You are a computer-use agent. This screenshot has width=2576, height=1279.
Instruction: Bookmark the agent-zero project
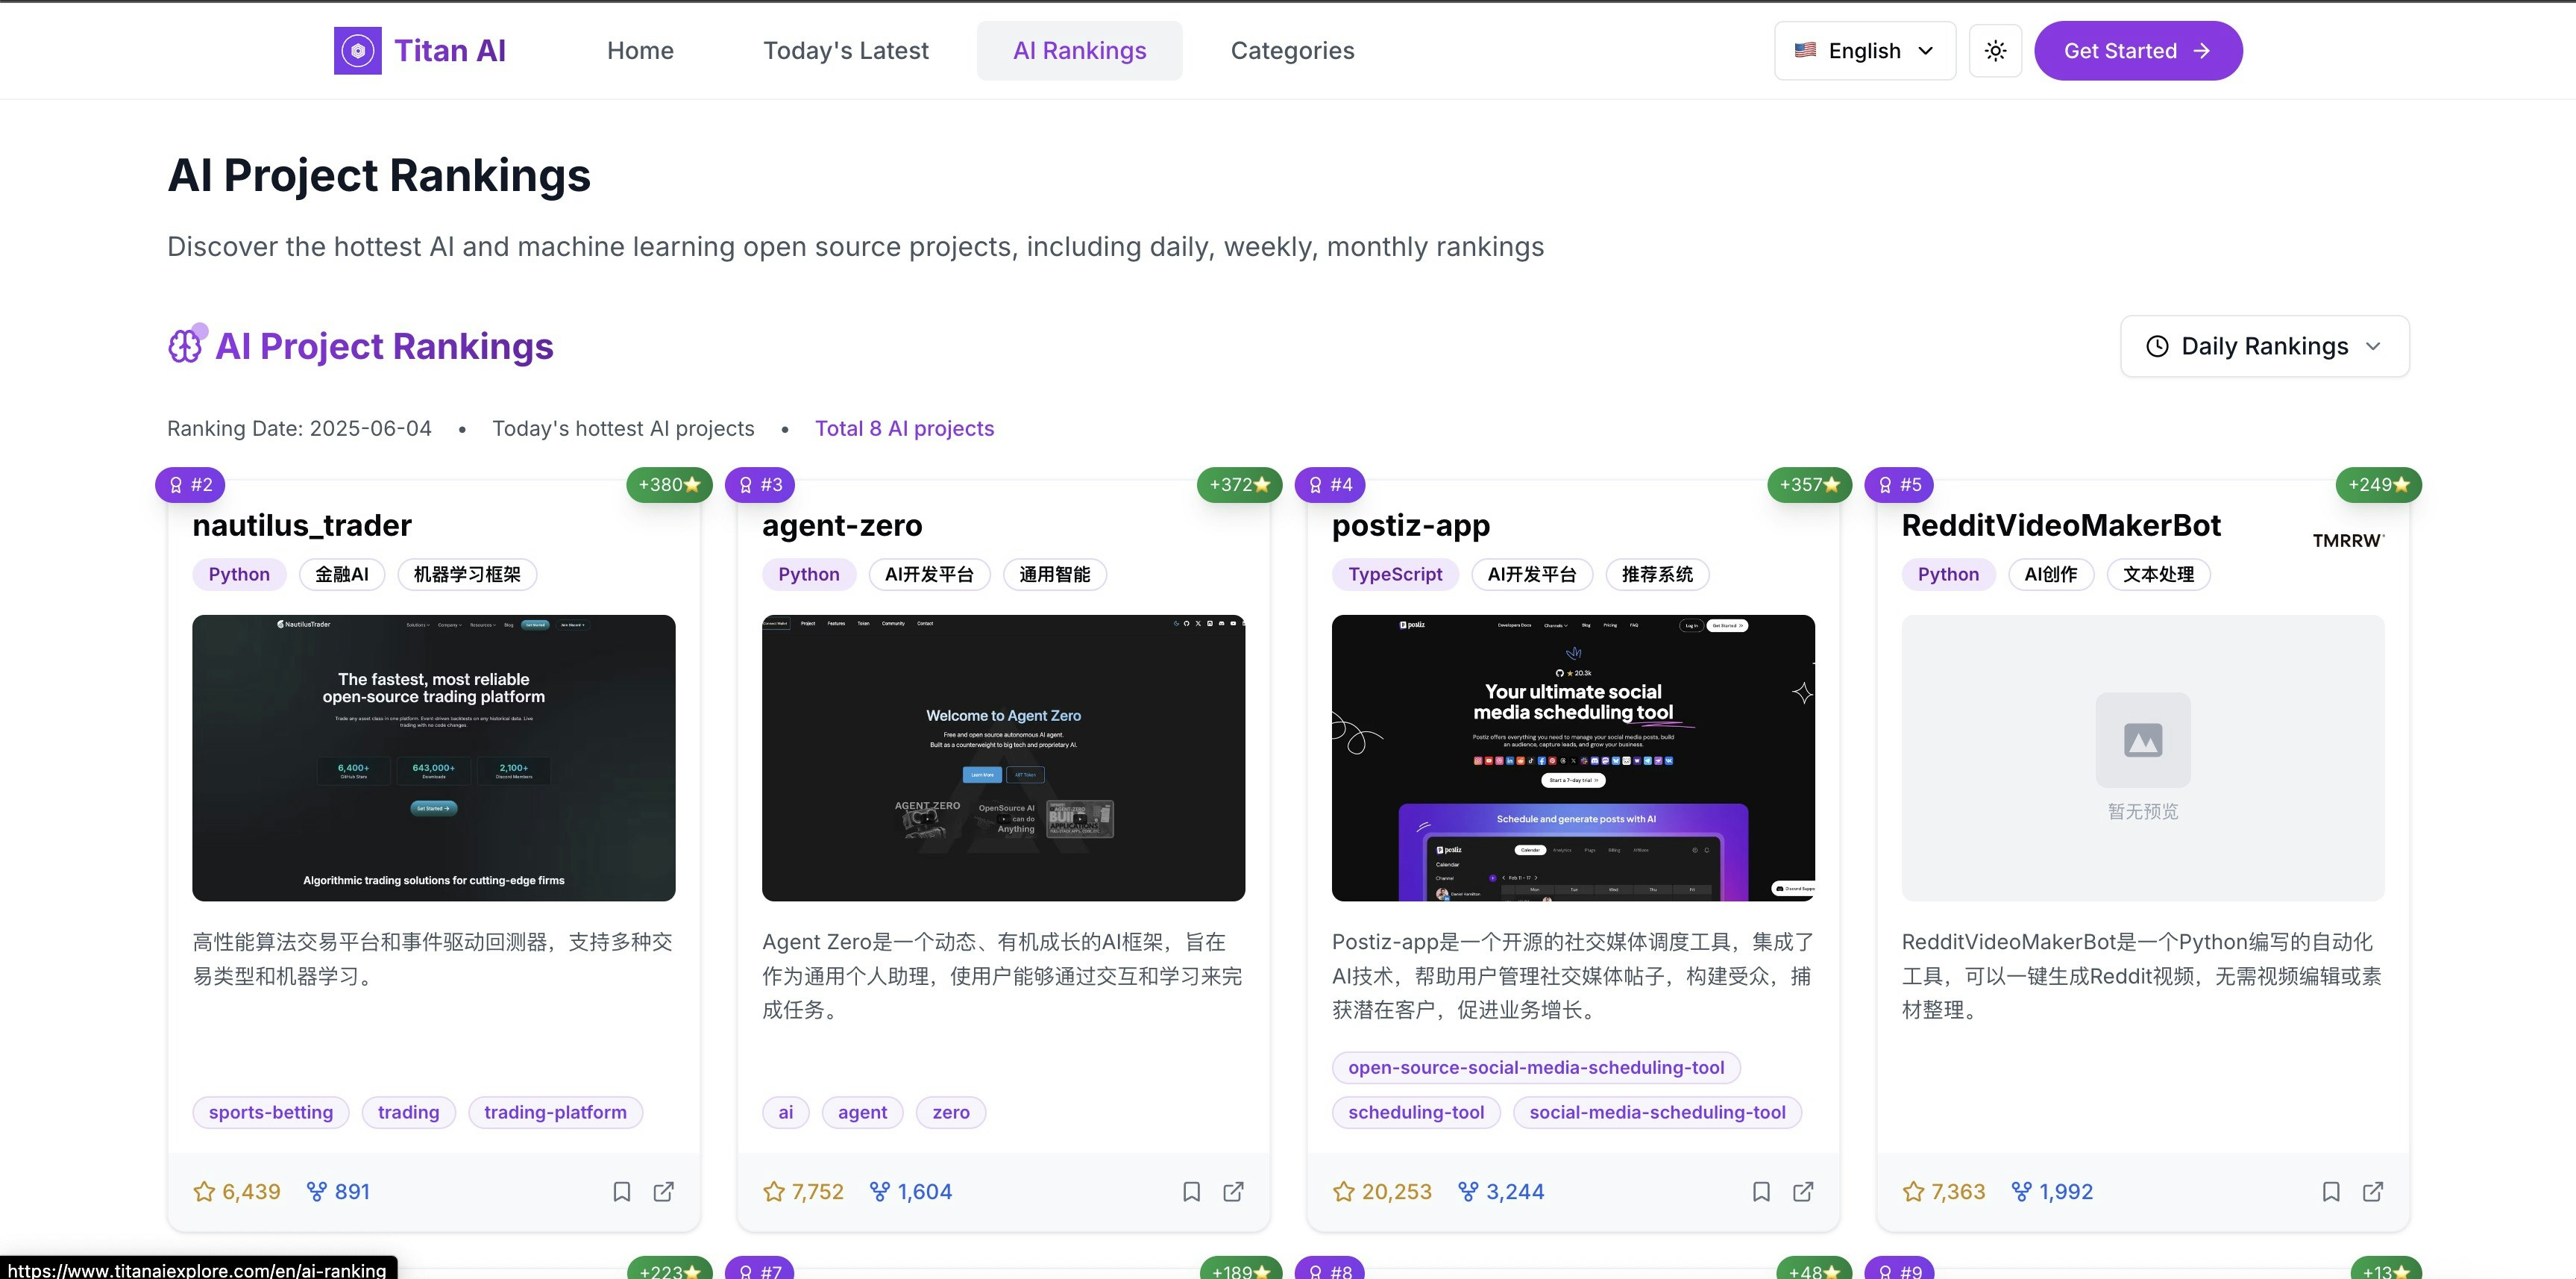pyautogui.click(x=1191, y=1192)
